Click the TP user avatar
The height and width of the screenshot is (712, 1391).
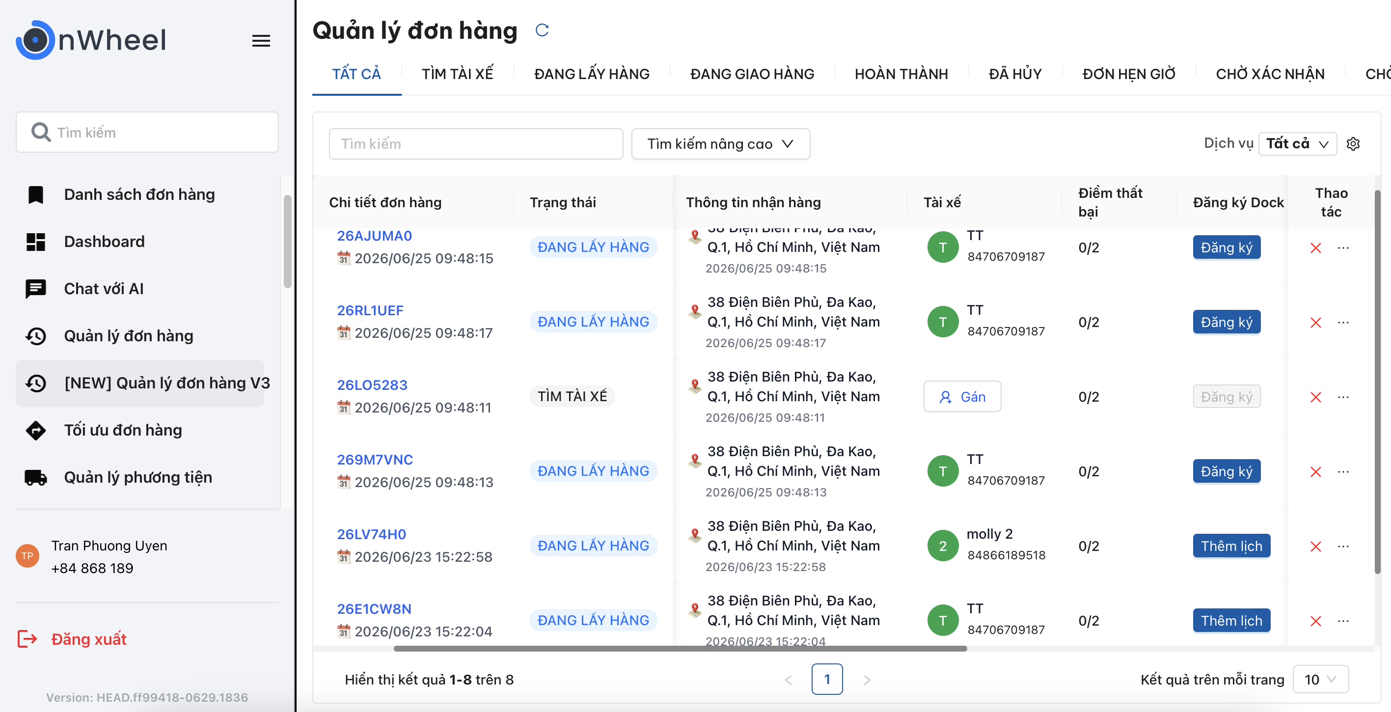pyautogui.click(x=27, y=556)
